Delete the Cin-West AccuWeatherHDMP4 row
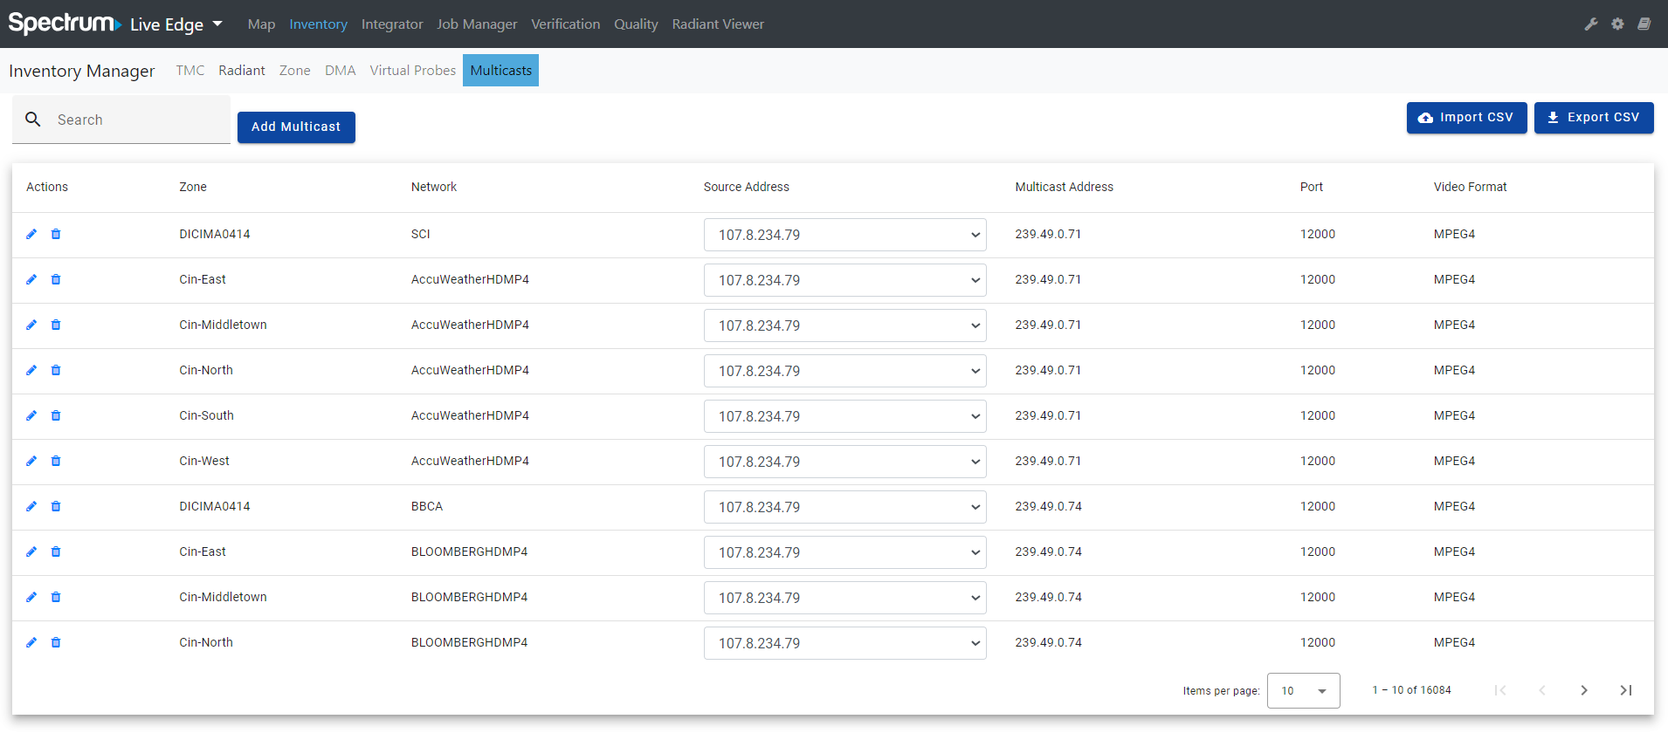This screenshot has height=733, width=1668. click(x=56, y=461)
